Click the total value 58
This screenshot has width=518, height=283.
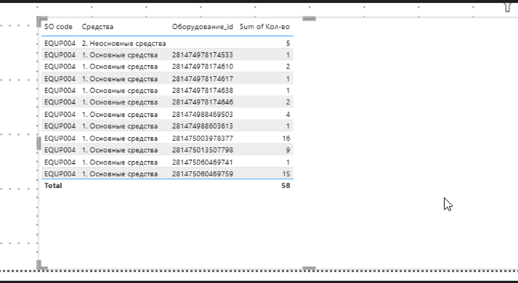(286, 185)
